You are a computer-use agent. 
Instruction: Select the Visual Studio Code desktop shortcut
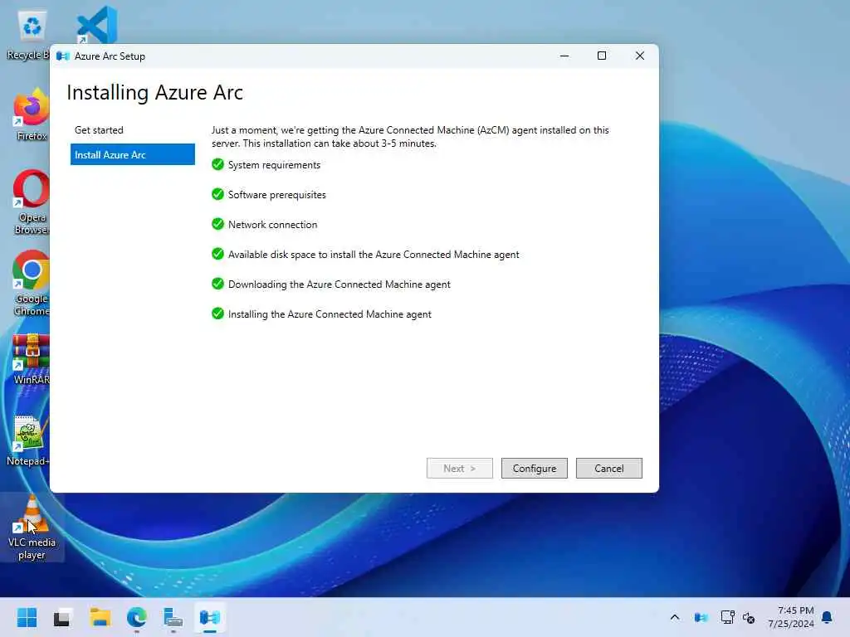coord(97,25)
